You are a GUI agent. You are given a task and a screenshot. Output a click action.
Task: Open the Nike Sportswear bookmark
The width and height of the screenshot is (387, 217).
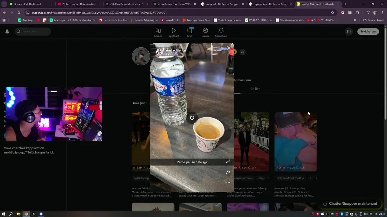197,20
